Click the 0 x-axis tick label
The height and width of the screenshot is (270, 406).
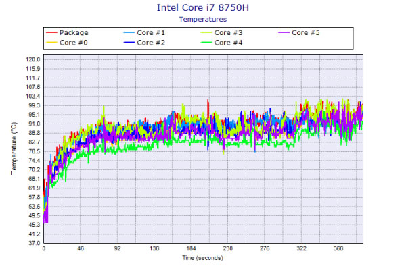(x=44, y=248)
